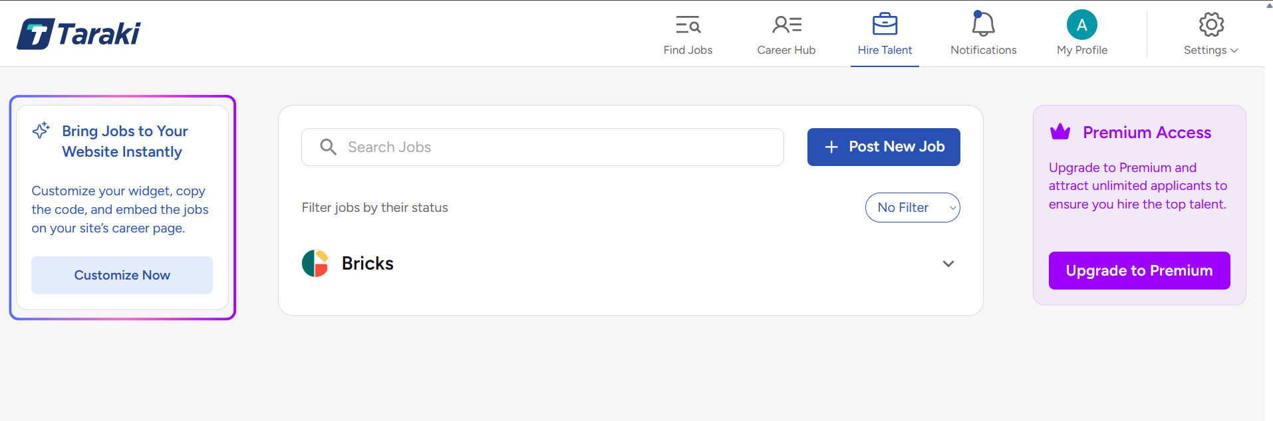The height and width of the screenshot is (421, 1273).
Task: Click the Premium Access crown icon
Action: [1060, 132]
